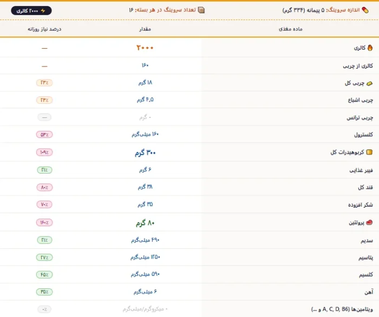Click the ۸۰٪ total sugar badge
379x317 pixels.
[44, 187]
